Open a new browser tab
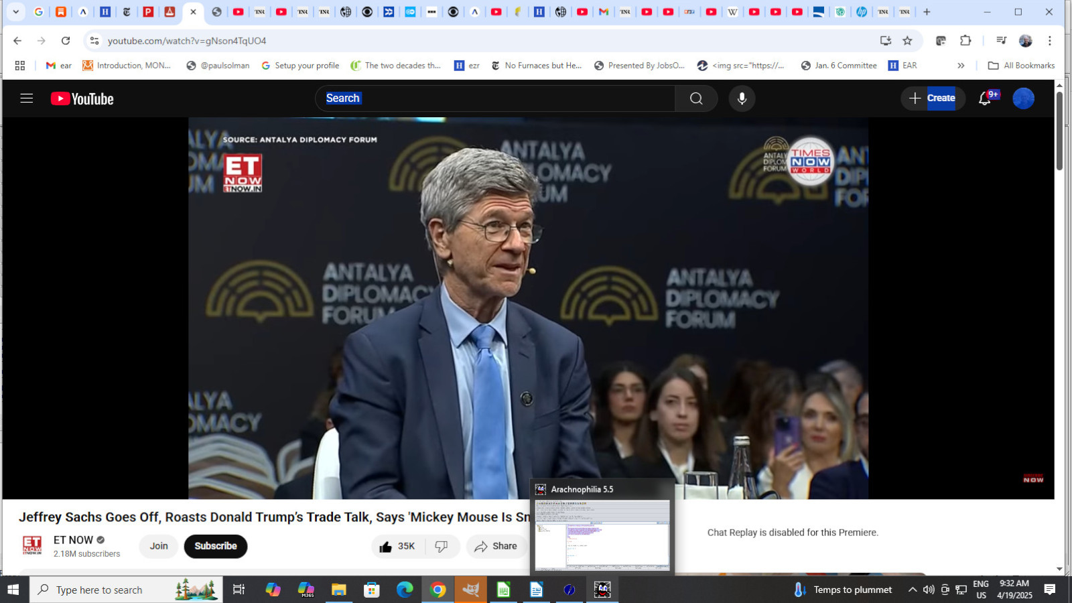The width and height of the screenshot is (1072, 603). tap(927, 11)
